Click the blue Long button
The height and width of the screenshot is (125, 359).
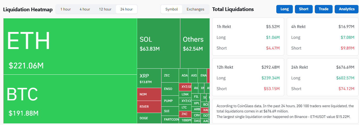click(284, 9)
